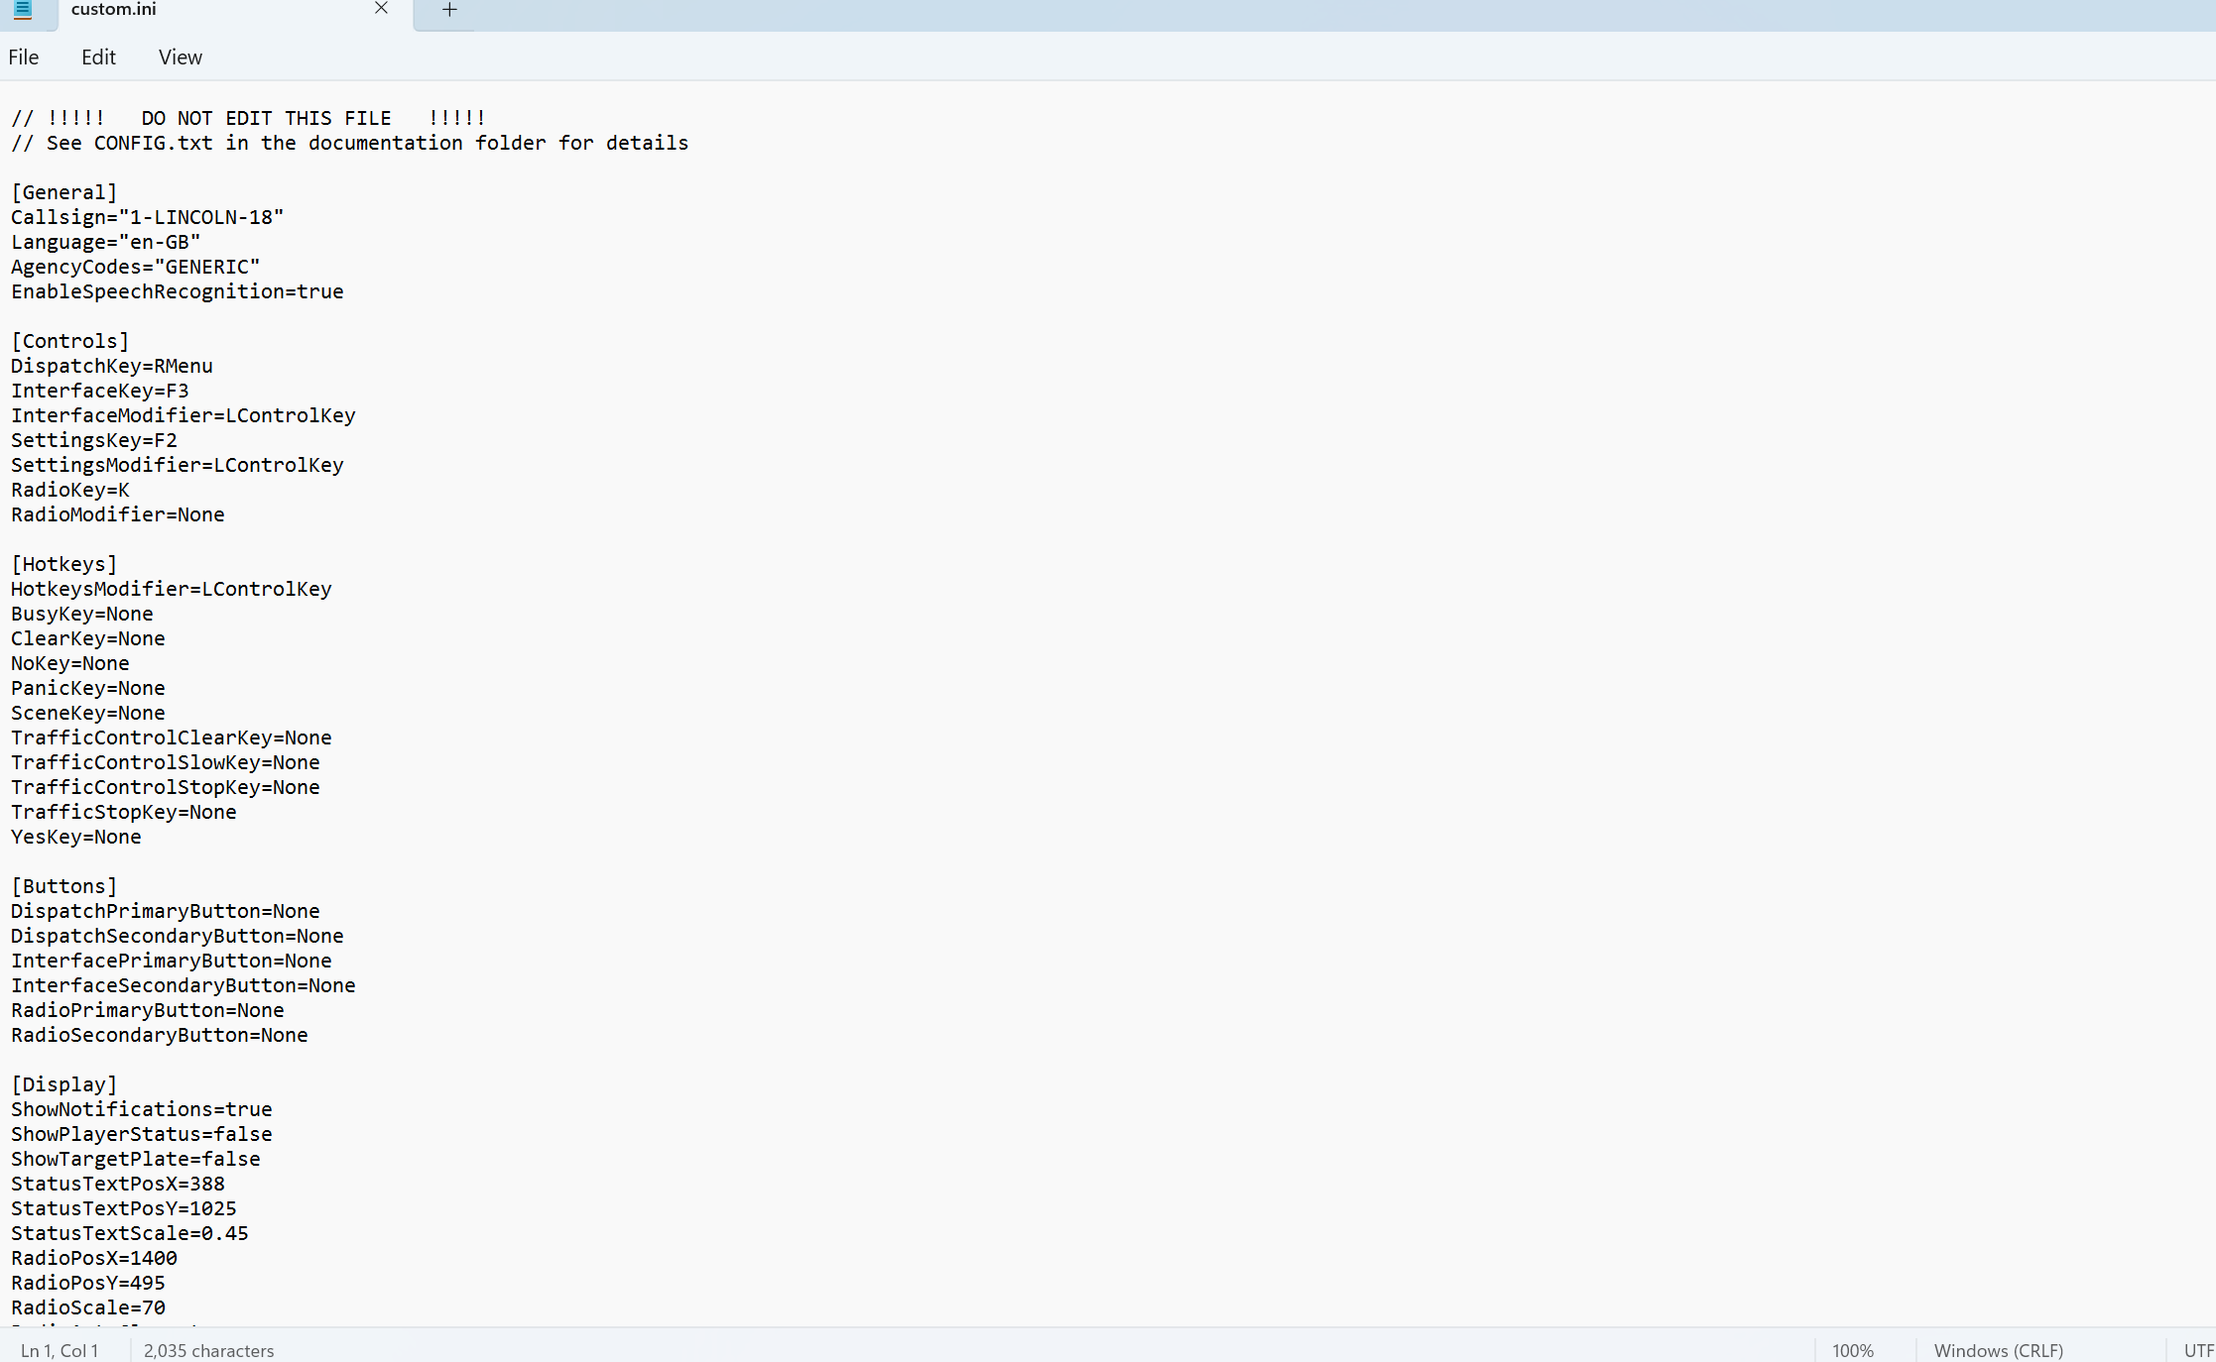The image size is (2216, 1362).
Task: Click the Ln 1, Col 1 indicator
Action: tap(60, 1350)
